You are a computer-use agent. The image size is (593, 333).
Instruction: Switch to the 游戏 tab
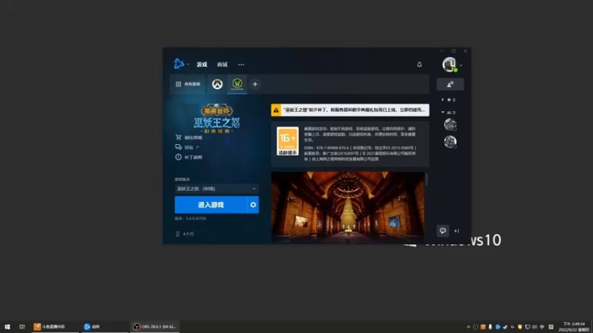202,64
